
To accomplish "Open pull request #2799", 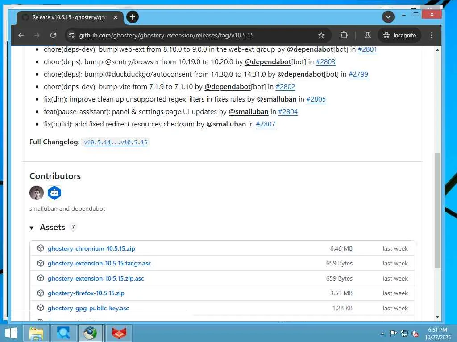I will coord(358,74).
